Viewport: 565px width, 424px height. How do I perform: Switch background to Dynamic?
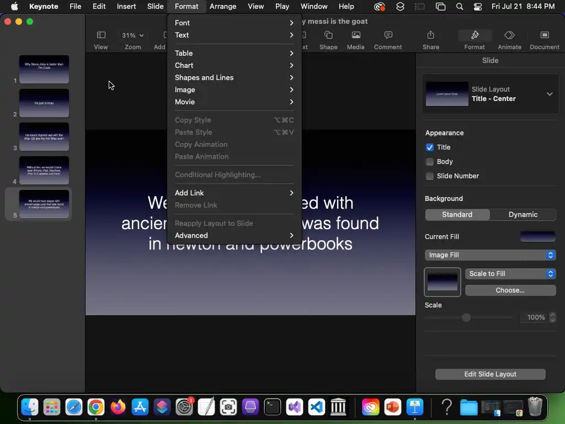tap(523, 215)
